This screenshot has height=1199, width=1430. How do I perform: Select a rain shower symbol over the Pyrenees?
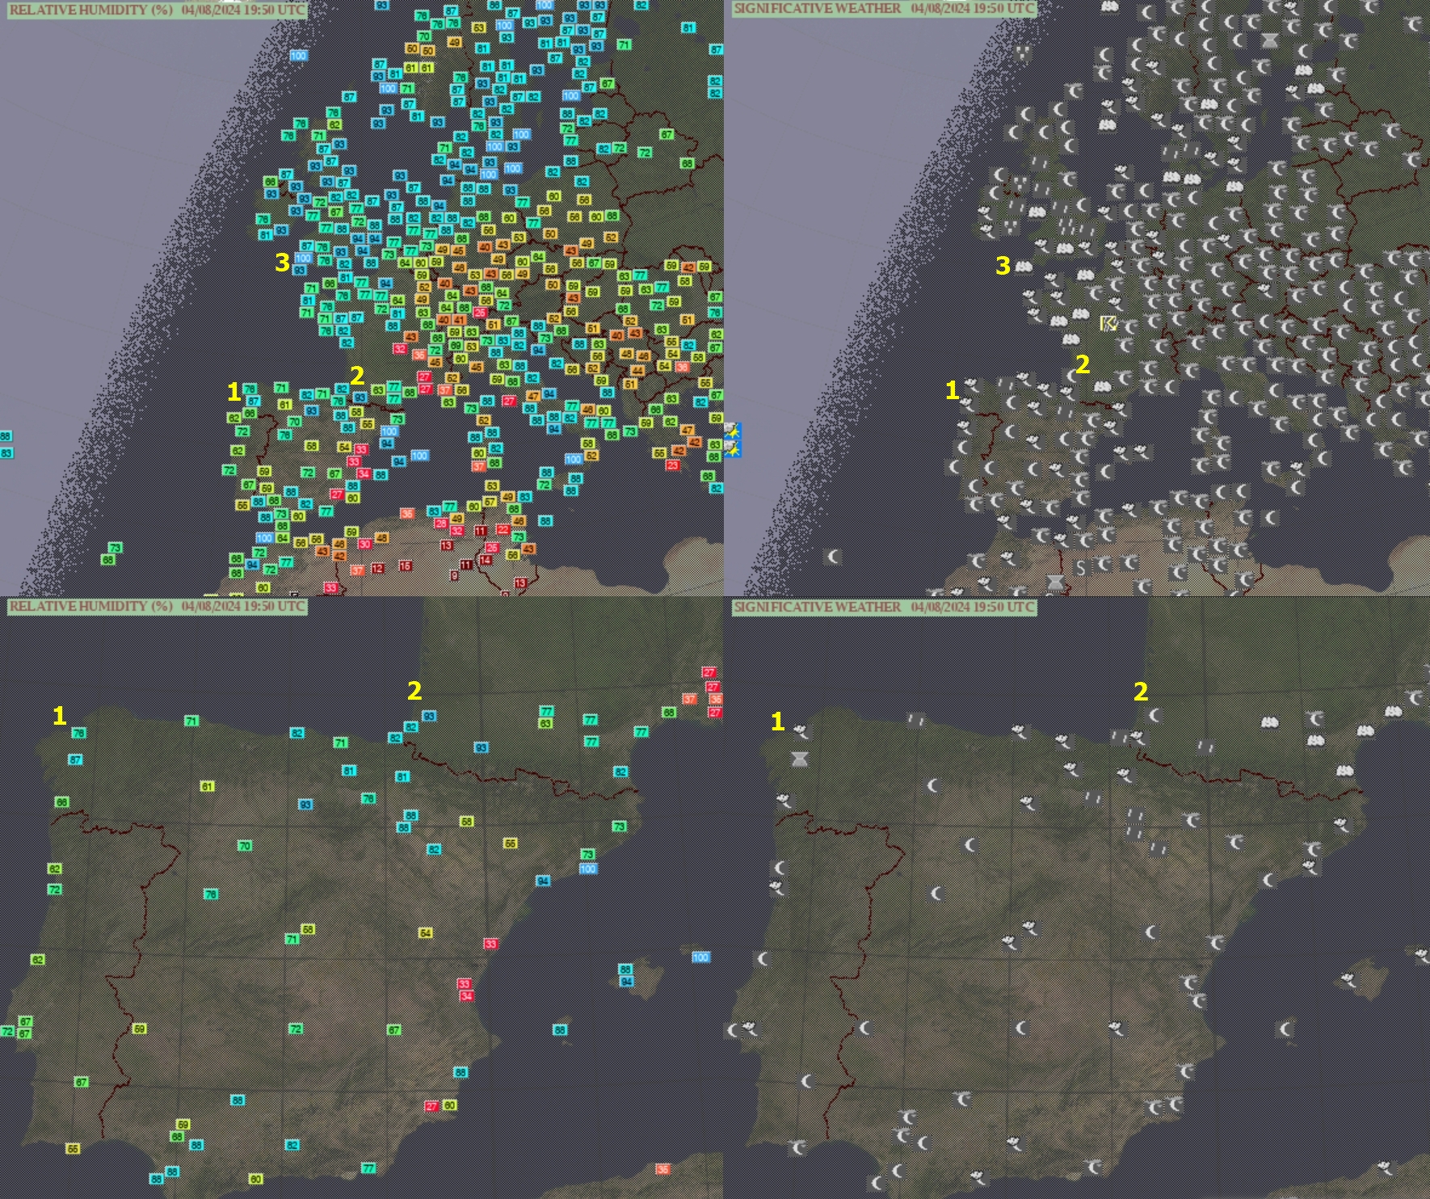pos(1139,738)
